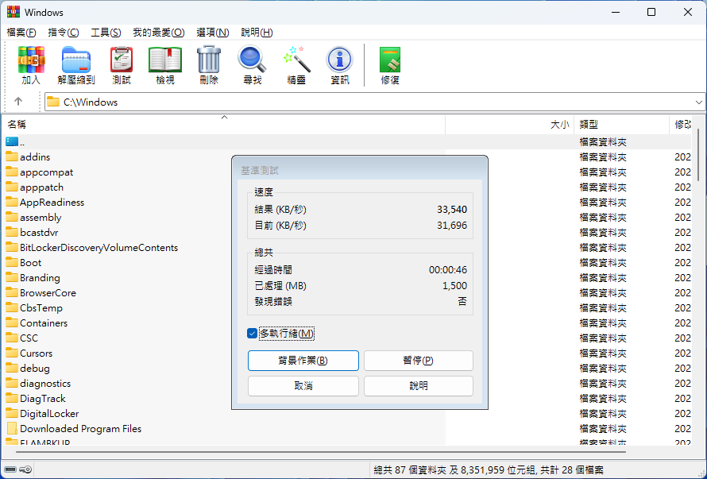
Task: Click the 資訊 (Info) toolbar icon
Action: pyautogui.click(x=340, y=65)
